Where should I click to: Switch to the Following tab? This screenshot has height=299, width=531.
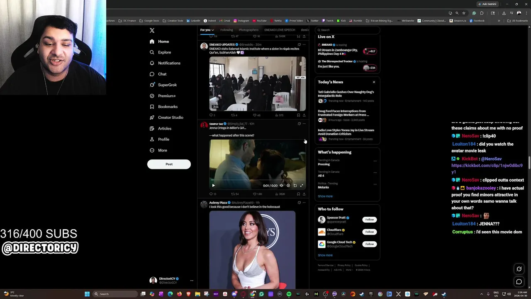coord(227,30)
